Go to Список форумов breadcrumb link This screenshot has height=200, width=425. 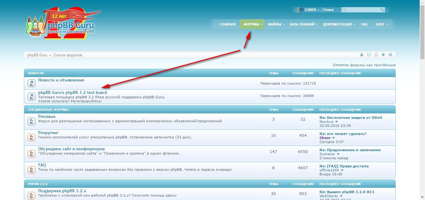68,55
